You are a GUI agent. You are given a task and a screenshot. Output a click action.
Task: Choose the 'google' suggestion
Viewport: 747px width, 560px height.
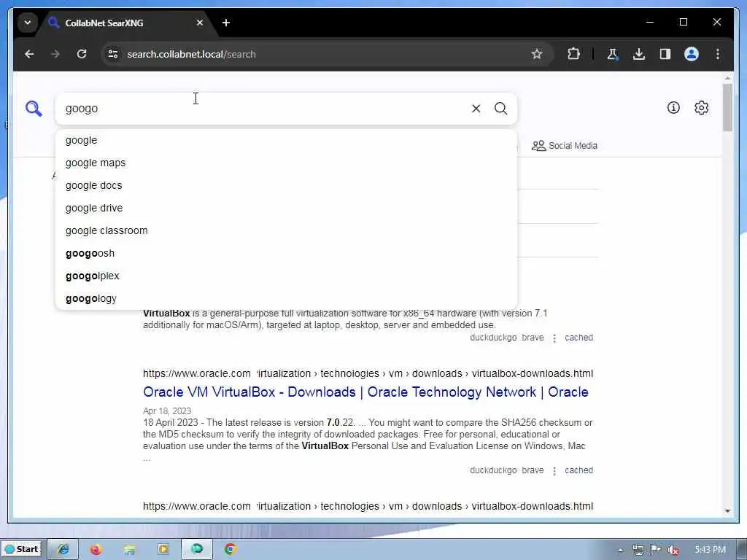coord(286,141)
